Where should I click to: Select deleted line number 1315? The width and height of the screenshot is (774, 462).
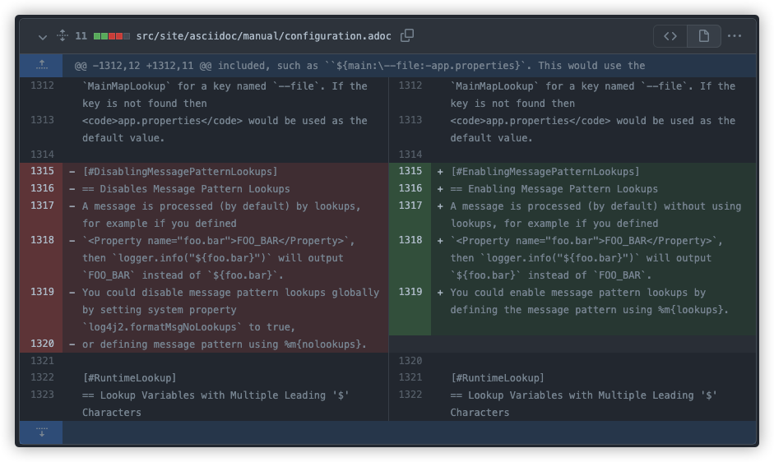pyautogui.click(x=43, y=171)
